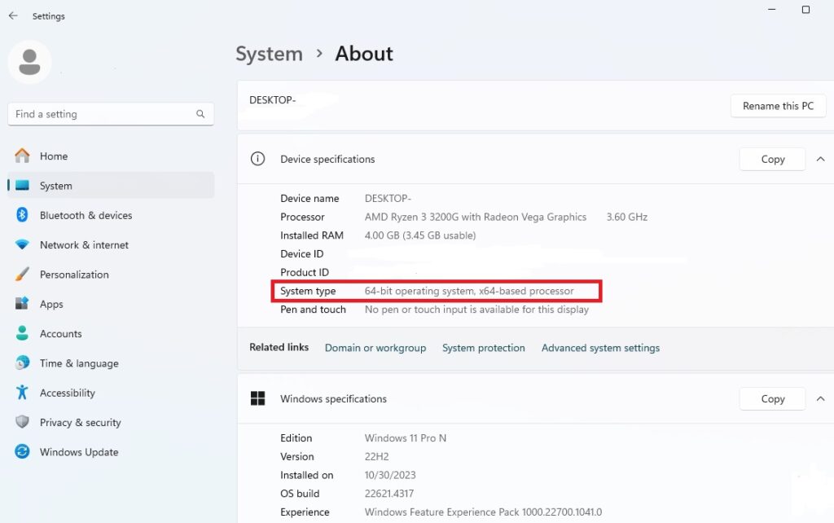Collapse the Device specifications section
Viewport: 834px width, 523px height.
821,159
